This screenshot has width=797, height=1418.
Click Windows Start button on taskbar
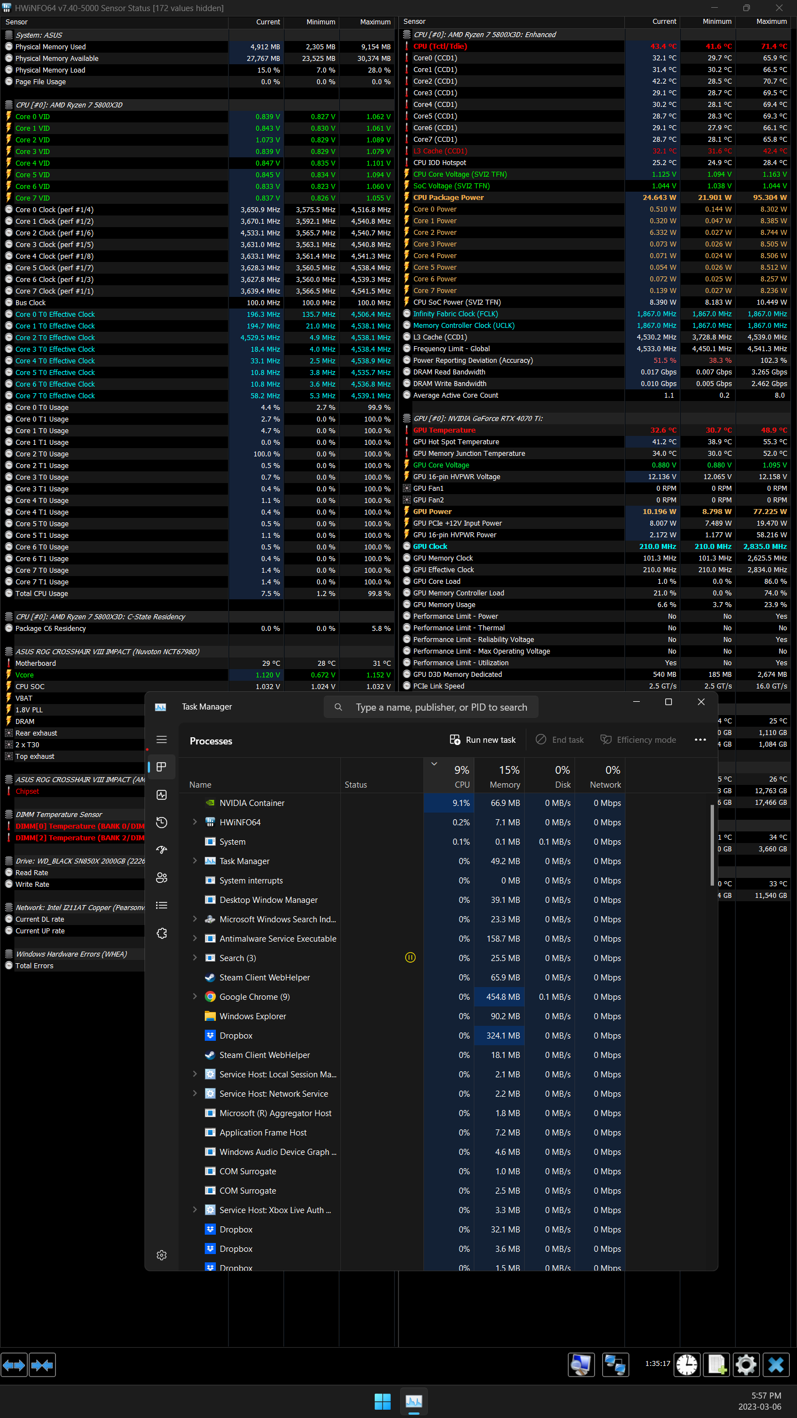382,1402
